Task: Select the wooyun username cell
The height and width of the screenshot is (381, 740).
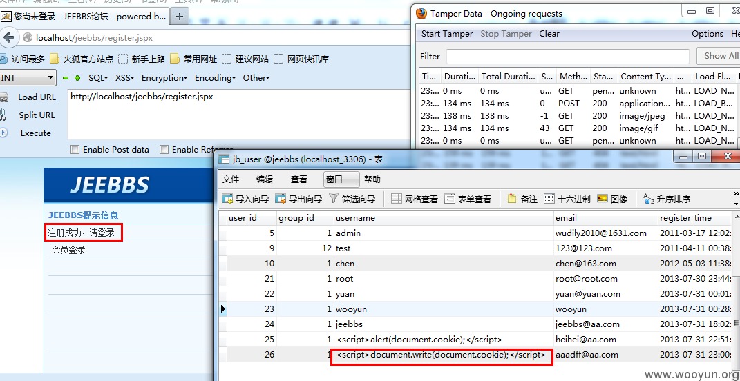Action: click(x=444, y=309)
